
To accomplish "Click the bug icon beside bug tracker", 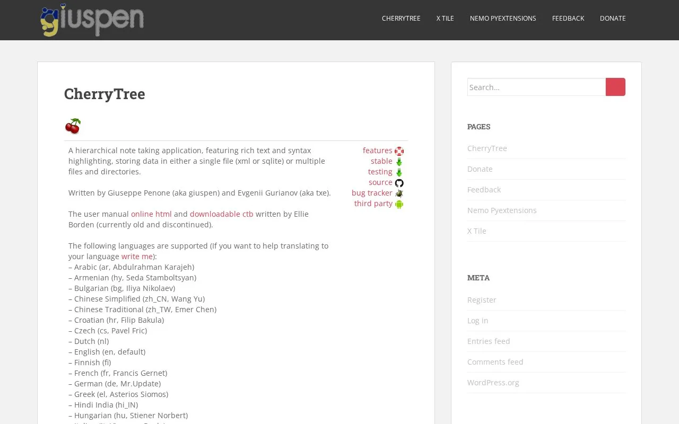I will [x=399, y=193].
